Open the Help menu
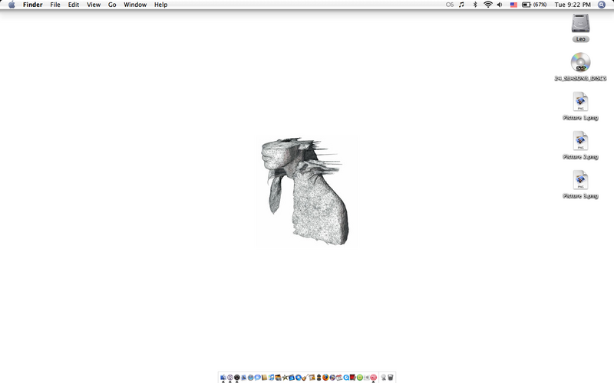 (x=160, y=5)
